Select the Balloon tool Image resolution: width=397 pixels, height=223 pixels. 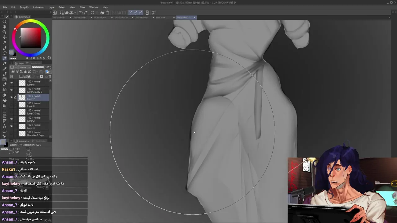coord(4,131)
